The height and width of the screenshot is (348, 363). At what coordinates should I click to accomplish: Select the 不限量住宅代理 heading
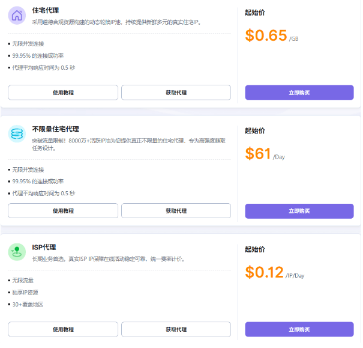(56, 129)
